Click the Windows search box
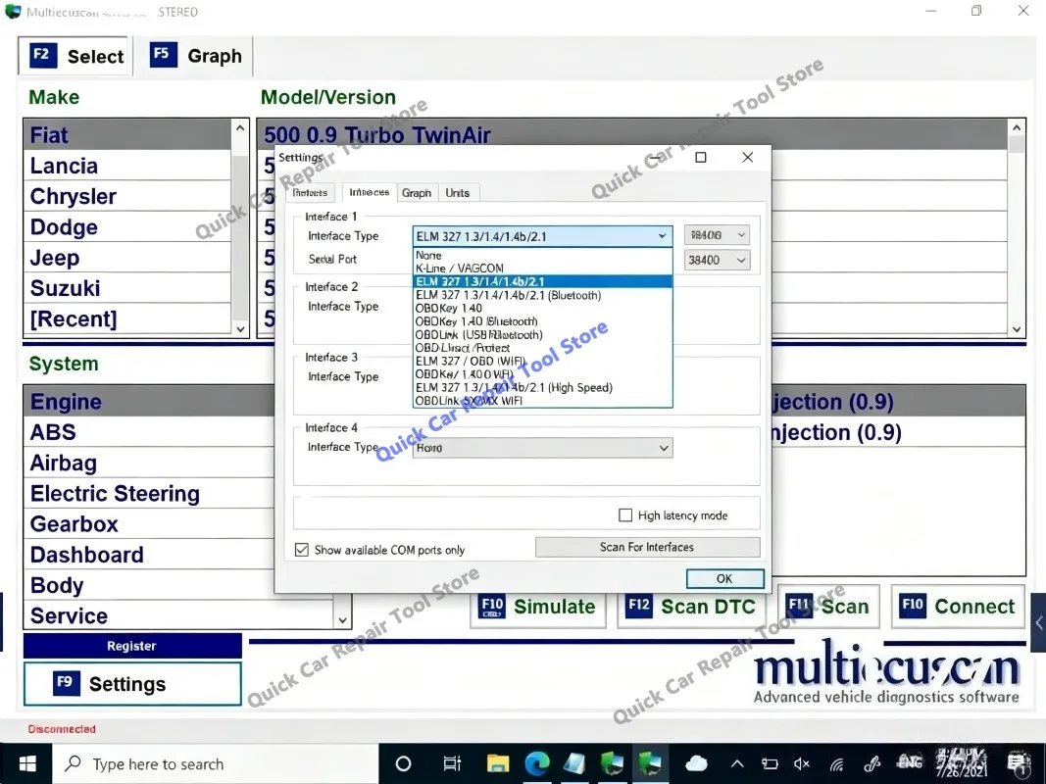This screenshot has height=784, width=1046. tap(216, 764)
